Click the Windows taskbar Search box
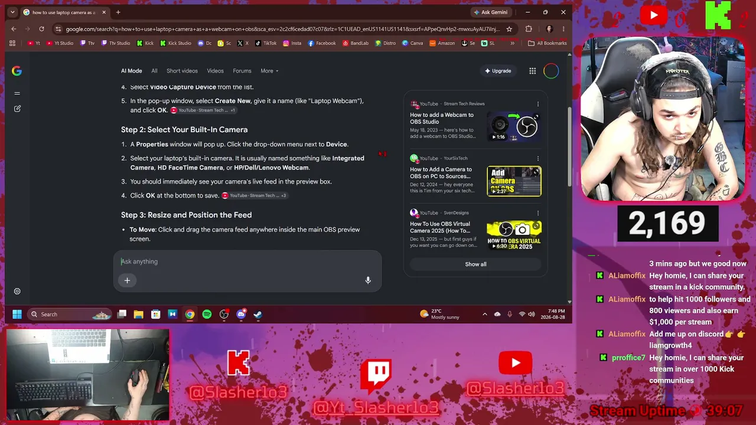Image resolution: width=756 pixels, height=425 pixels. click(x=69, y=314)
